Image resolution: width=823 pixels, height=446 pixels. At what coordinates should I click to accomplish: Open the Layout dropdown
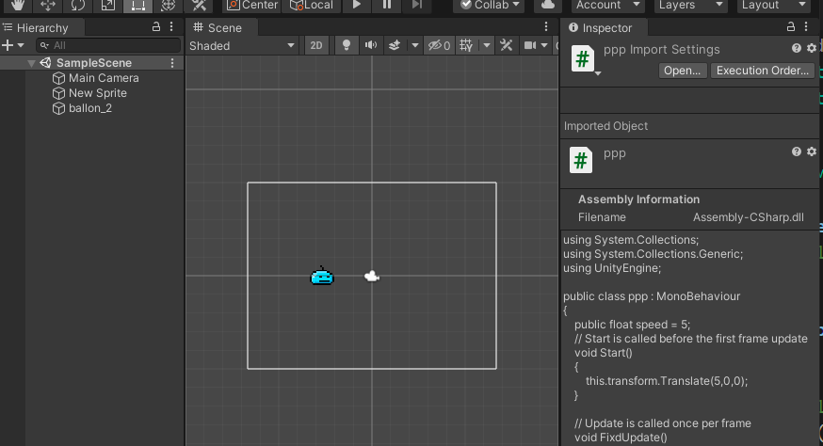(x=773, y=5)
